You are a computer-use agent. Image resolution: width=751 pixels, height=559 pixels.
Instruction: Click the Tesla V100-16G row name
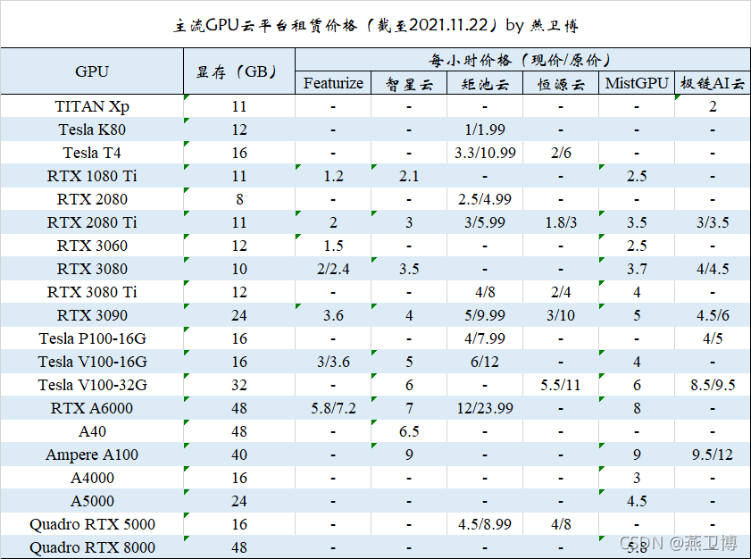(91, 362)
